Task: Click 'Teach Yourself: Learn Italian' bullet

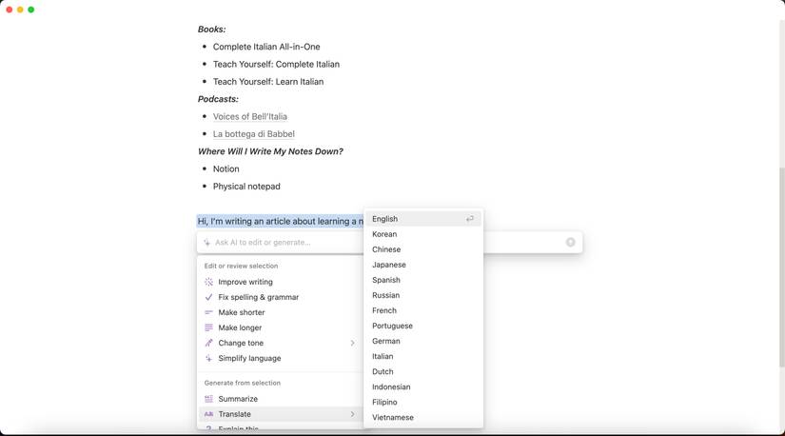Action: tap(268, 82)
